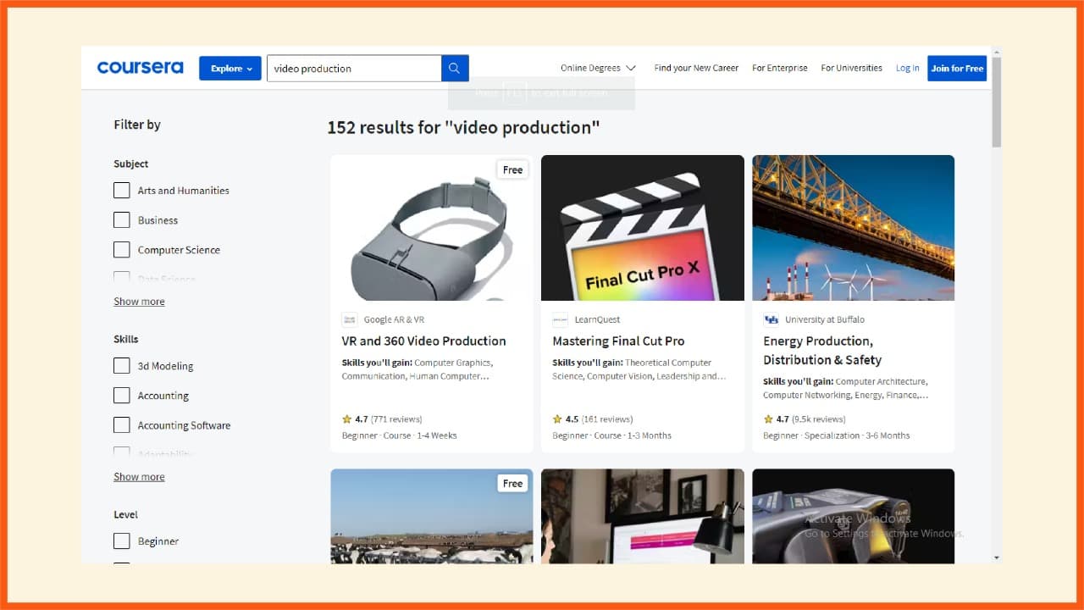The width and height of the screenshot is (1084, 610).
Task: Click the search magnifier icon
Action: tap(454, 68)
